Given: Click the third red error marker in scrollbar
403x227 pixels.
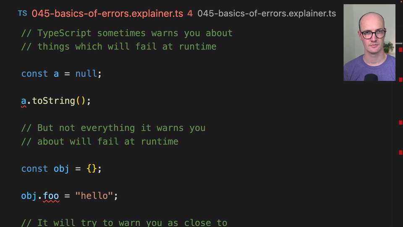Looking at the screenshot, I should click(400, 123).
